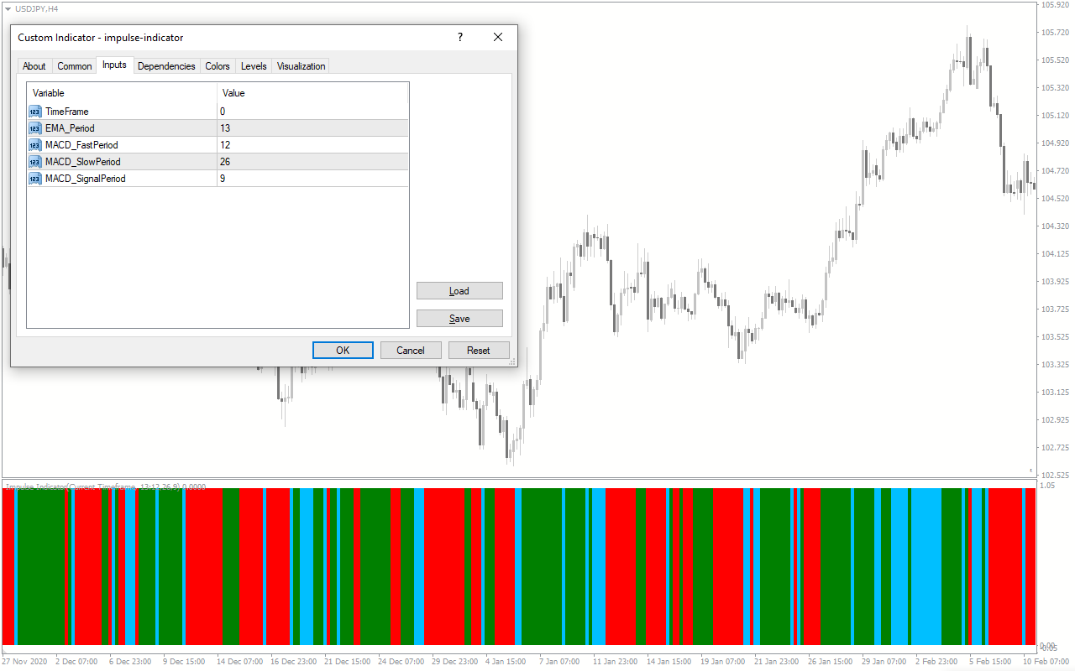Click the Load button
1075x671 pixels.
pos(459,291)
